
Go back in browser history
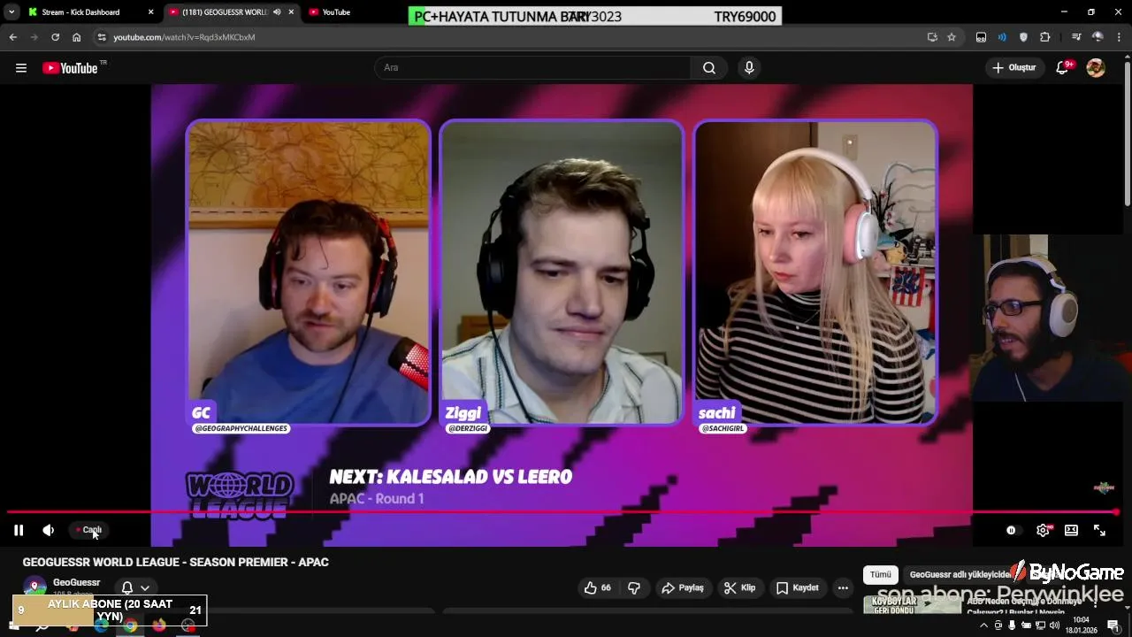tap(12, 37)
